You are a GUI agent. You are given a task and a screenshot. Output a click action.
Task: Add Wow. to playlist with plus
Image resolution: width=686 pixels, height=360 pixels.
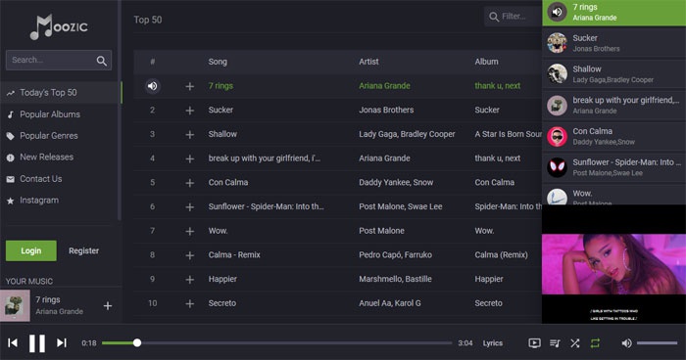[189, 231]
